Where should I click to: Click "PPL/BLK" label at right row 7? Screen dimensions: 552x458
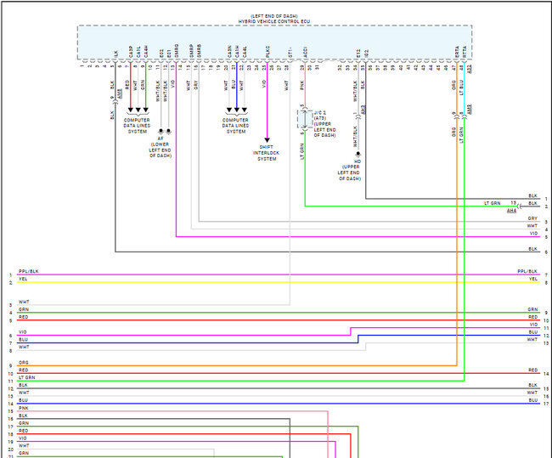527,271
